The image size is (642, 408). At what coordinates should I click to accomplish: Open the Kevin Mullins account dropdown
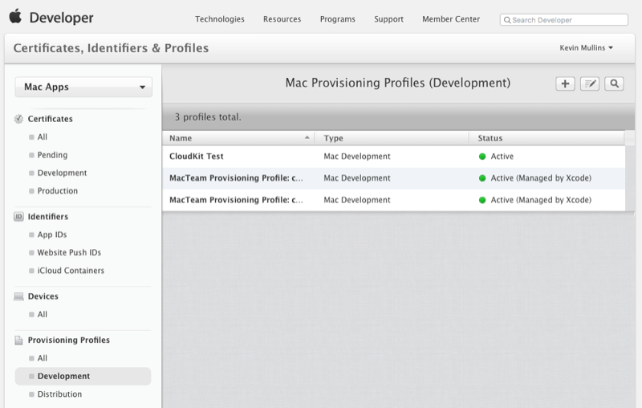pyautogui.click(x=587, y=48)
